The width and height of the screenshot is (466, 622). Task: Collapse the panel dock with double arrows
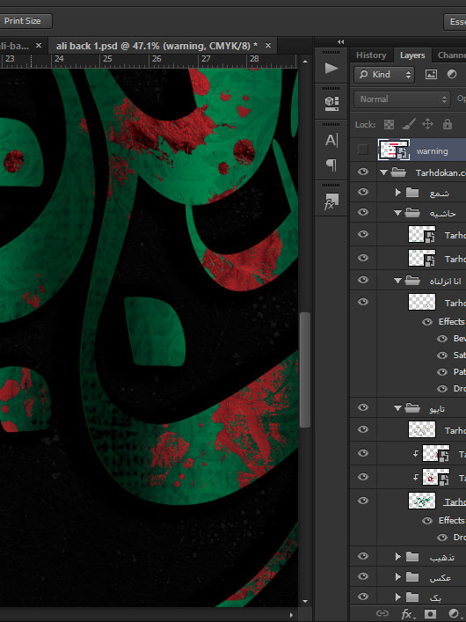[340, 41]
